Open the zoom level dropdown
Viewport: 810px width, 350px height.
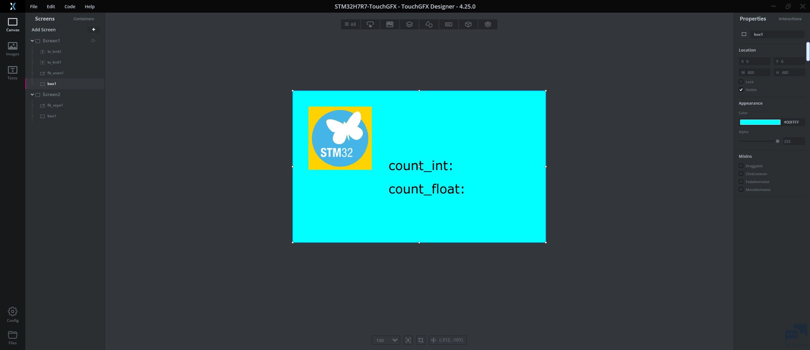[x=394, y=340]
